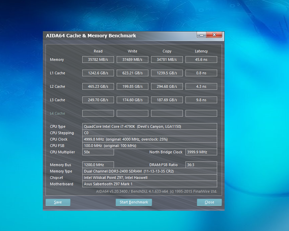Click the DRAM:FSB Ratio label
The height and width of the screenshot is (231, 289).
tap(164, 165)
